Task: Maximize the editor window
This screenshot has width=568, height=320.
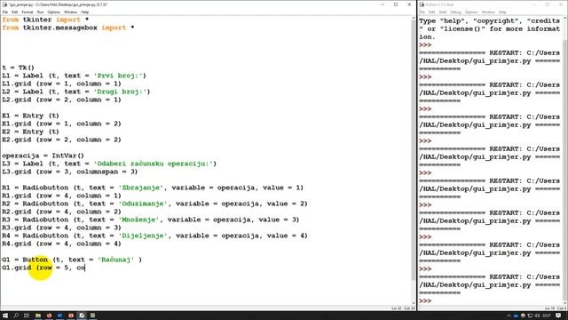Action: click(396, 4)
